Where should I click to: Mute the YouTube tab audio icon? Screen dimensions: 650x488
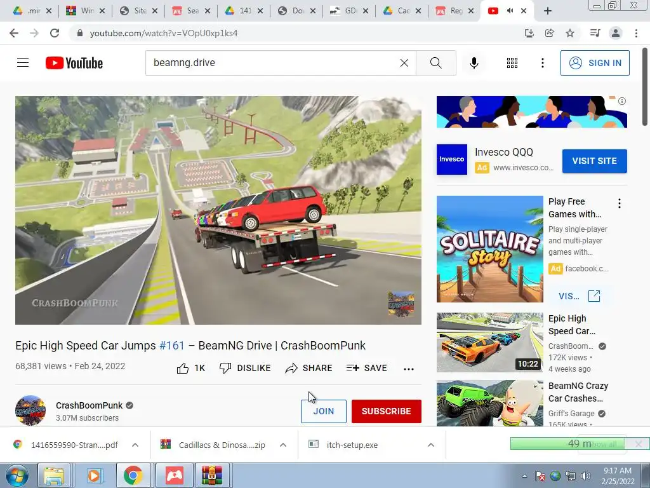click(x=510, y=11)
